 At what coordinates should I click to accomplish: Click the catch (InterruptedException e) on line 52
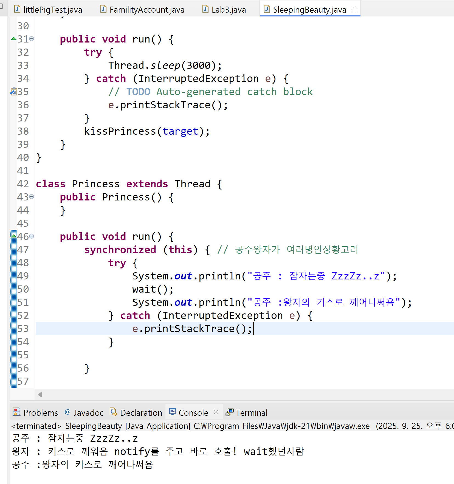click(x=211, y=315)
